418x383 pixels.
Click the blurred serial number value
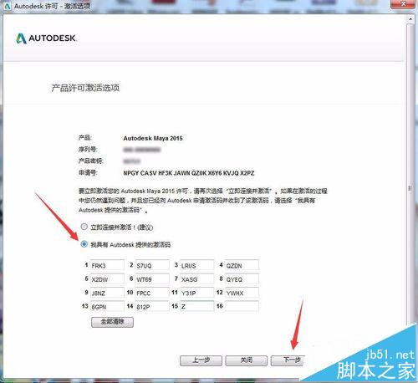[x=142, y=150]
